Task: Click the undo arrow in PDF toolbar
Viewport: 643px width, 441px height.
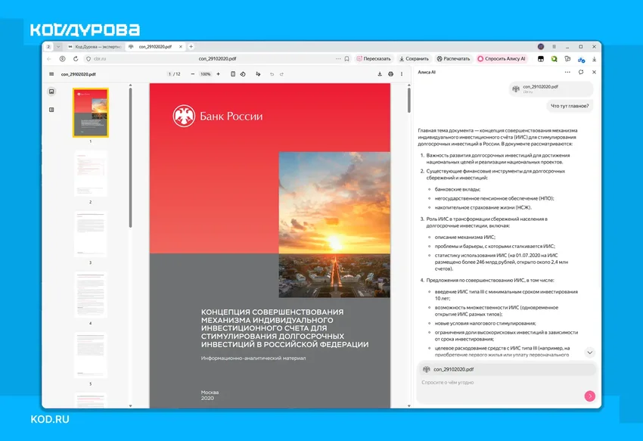Action: [x=272, y=74]
